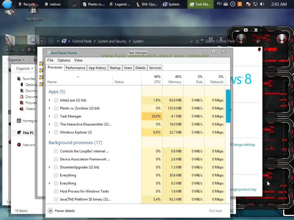Open the Recycle taskbar button

29,4
